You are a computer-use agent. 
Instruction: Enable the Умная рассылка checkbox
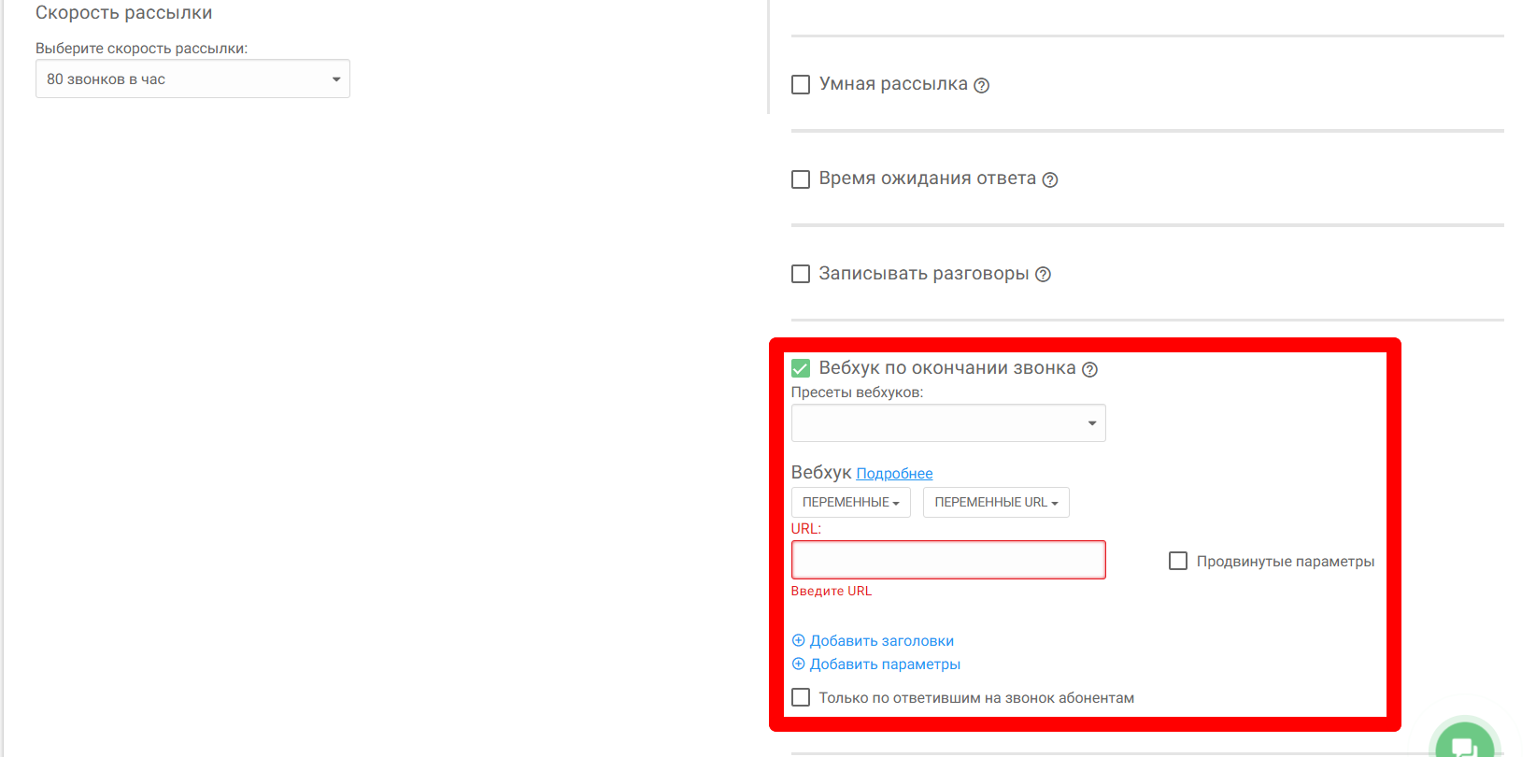(801, 85)
